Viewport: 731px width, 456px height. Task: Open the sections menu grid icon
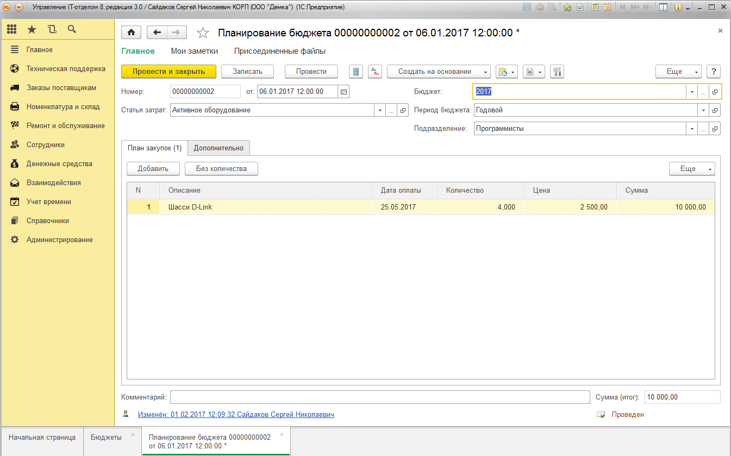click(x=12, y=29)
